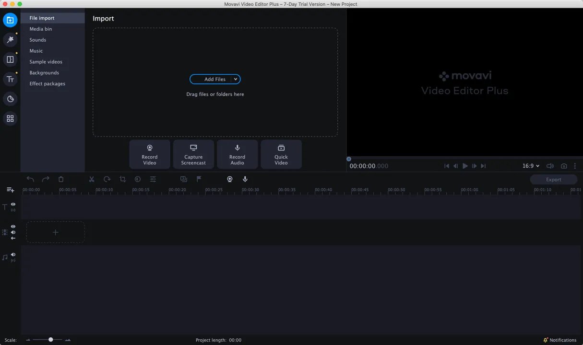Skip to next clip in preview
Screen dimensions: 583x345
tap(483, 166)
